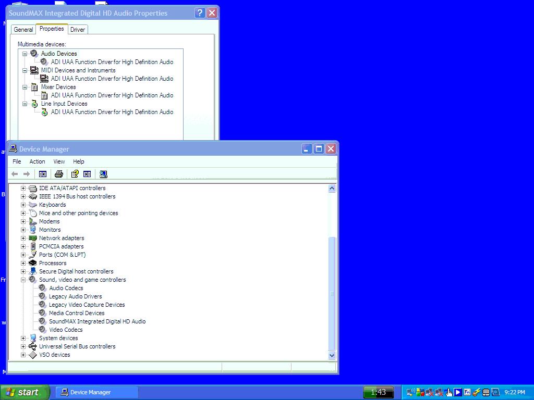The height and width of the screenshot is (400, 534).
Task: Toggle the console tree pane toolbar icon
Action: tap(43, 174)
